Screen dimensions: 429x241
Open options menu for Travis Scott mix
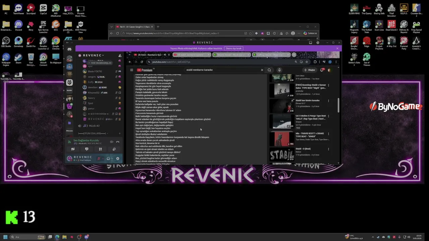tap(328, 134)
